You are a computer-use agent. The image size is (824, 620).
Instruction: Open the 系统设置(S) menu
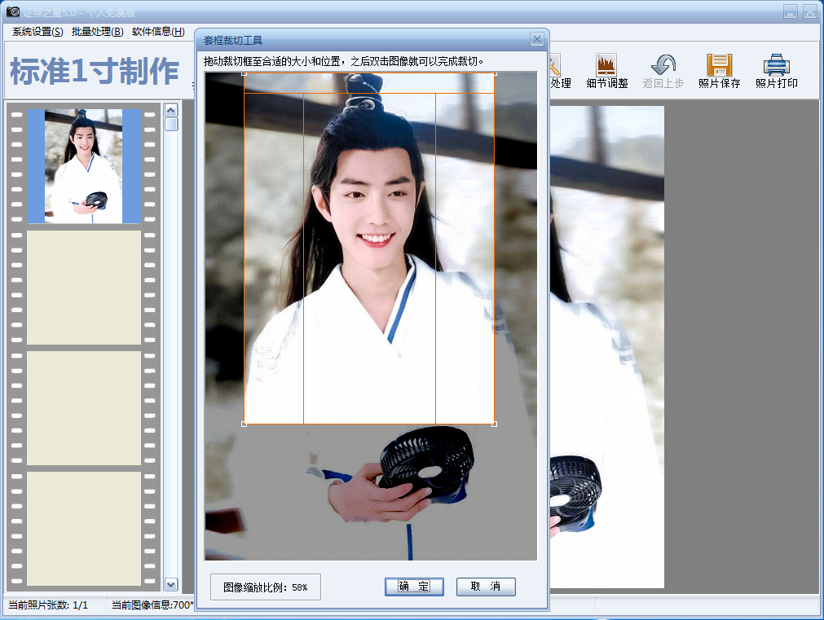pos(37,32)
